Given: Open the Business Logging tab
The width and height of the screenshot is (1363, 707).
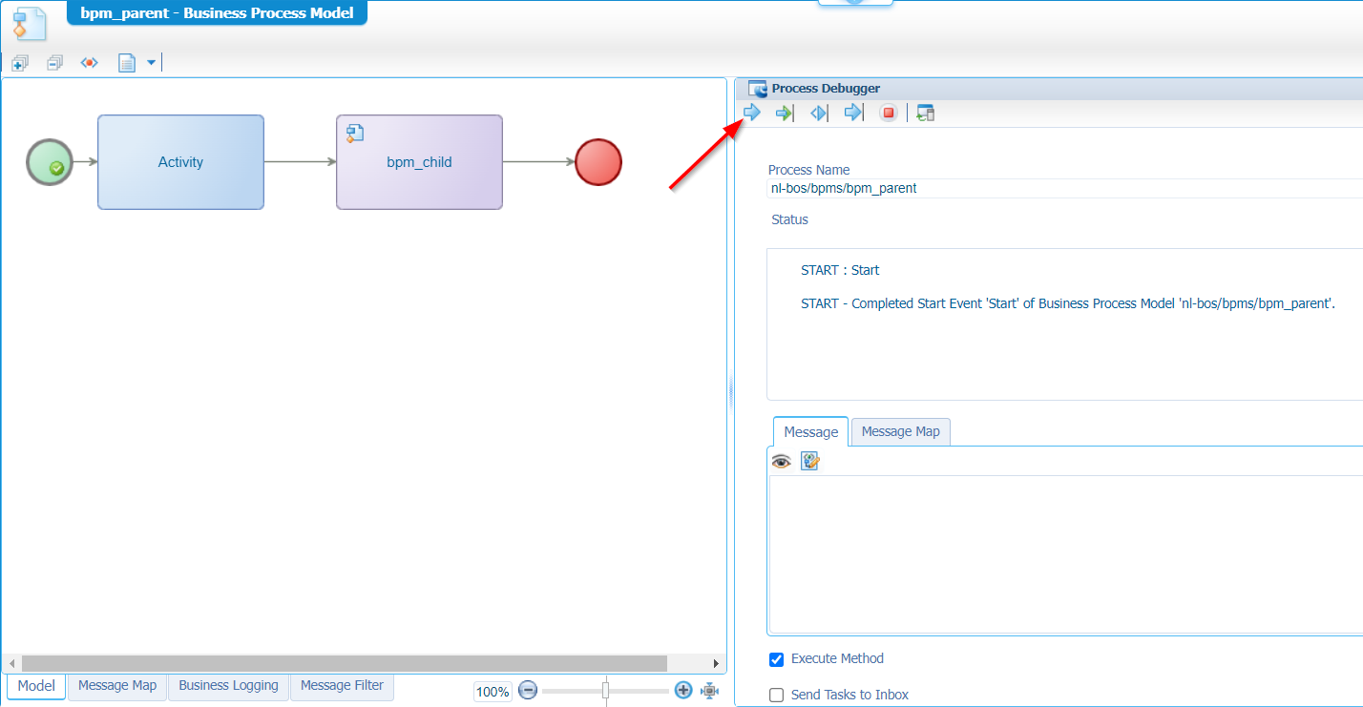Looking at the screenshot, I should click(228, 686).
